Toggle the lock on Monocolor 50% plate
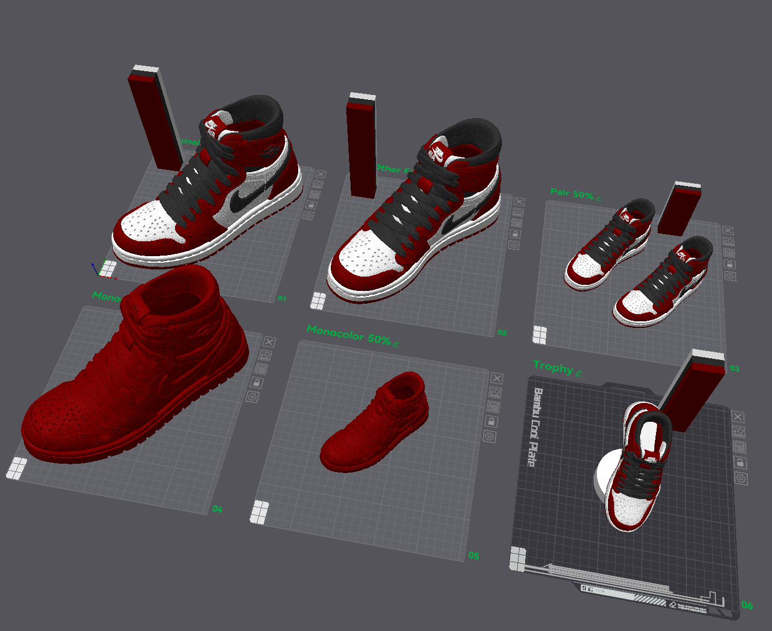Viewport: 772px width, 631px height. tap(491, 421)
